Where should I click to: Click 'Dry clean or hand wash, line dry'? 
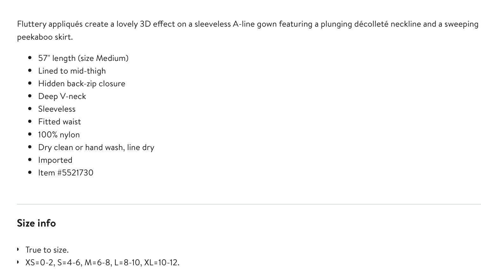pyautogui.click(x=96, y=147)
